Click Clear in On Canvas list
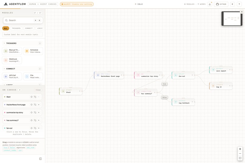The width and height of the screenshot is (245, 163). click(38, 90)
